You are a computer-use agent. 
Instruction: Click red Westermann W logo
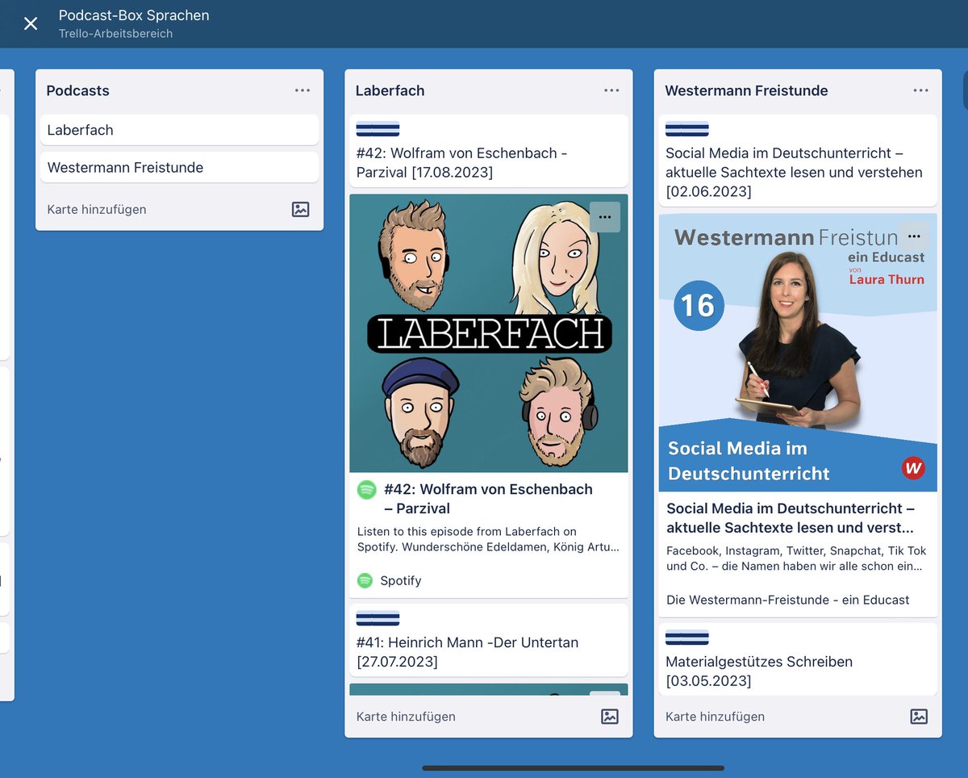(913, 468)
